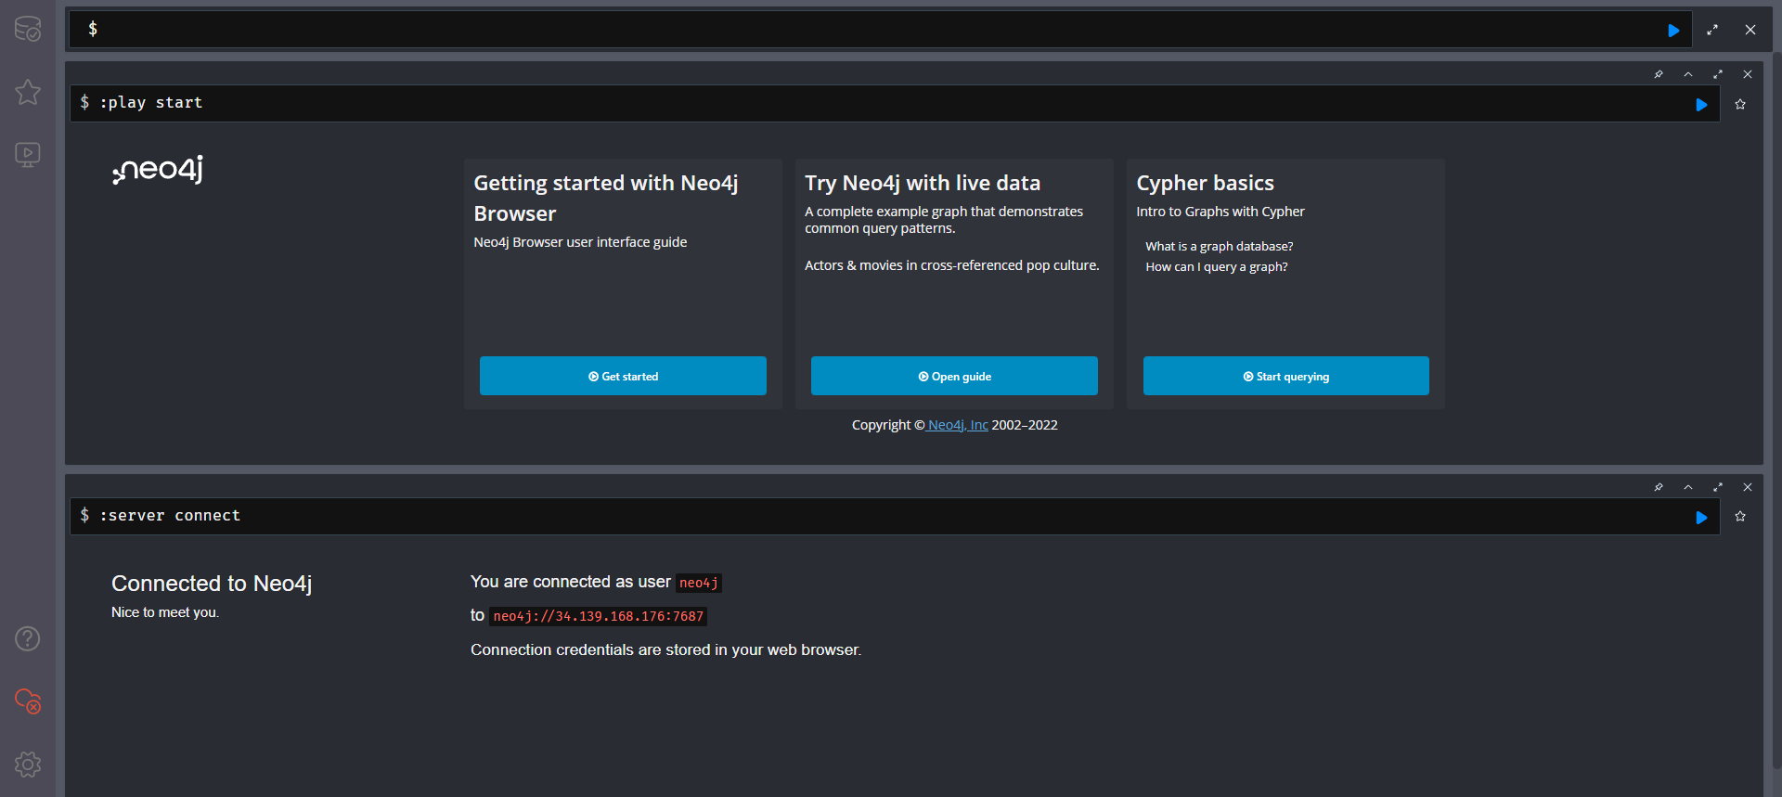Open the Help question-mark icon
Screen dimensions: 1782x797
click(28, 638)
